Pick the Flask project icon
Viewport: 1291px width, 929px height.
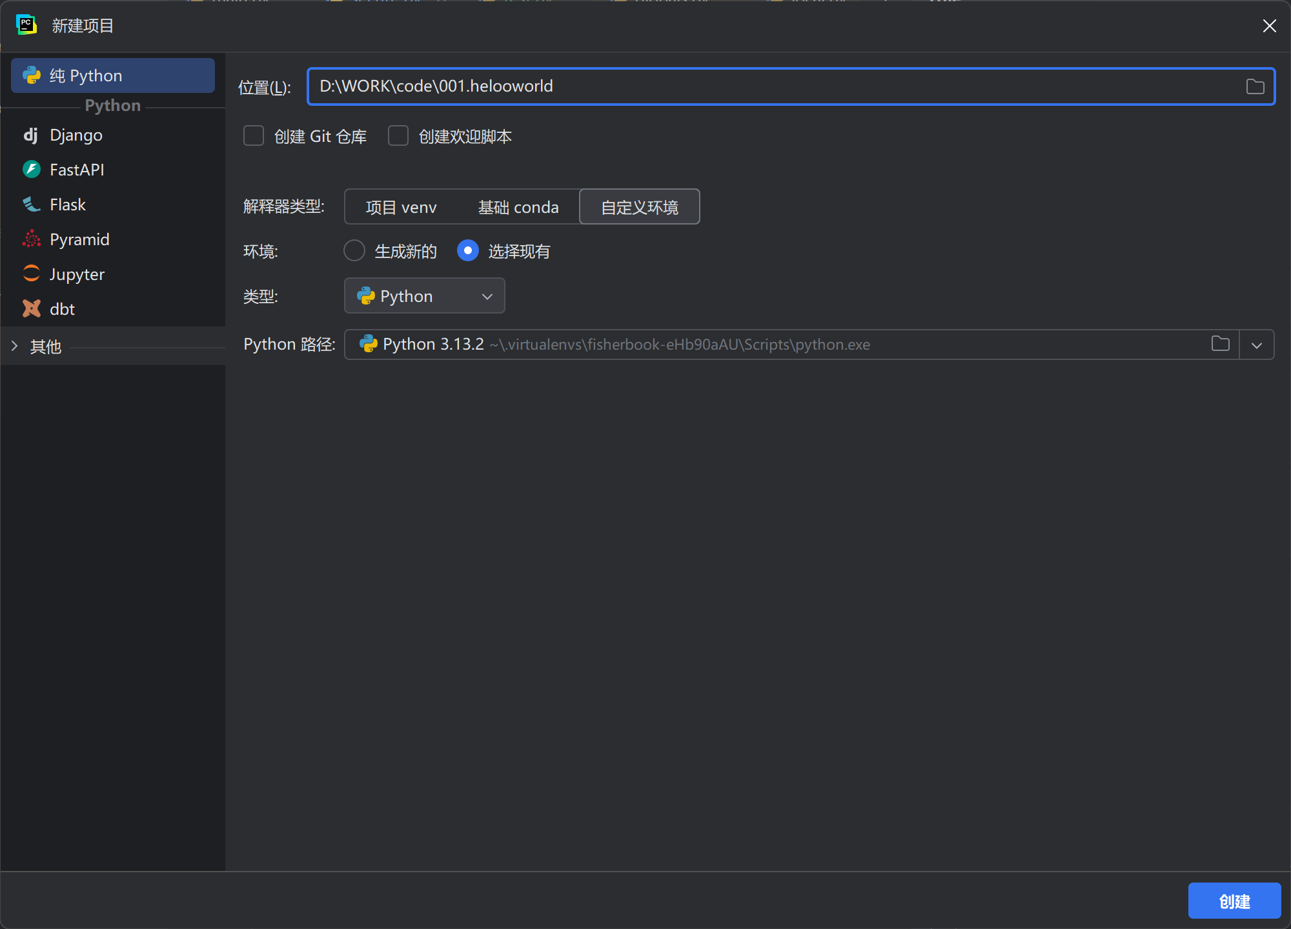[x=31, y=205]
